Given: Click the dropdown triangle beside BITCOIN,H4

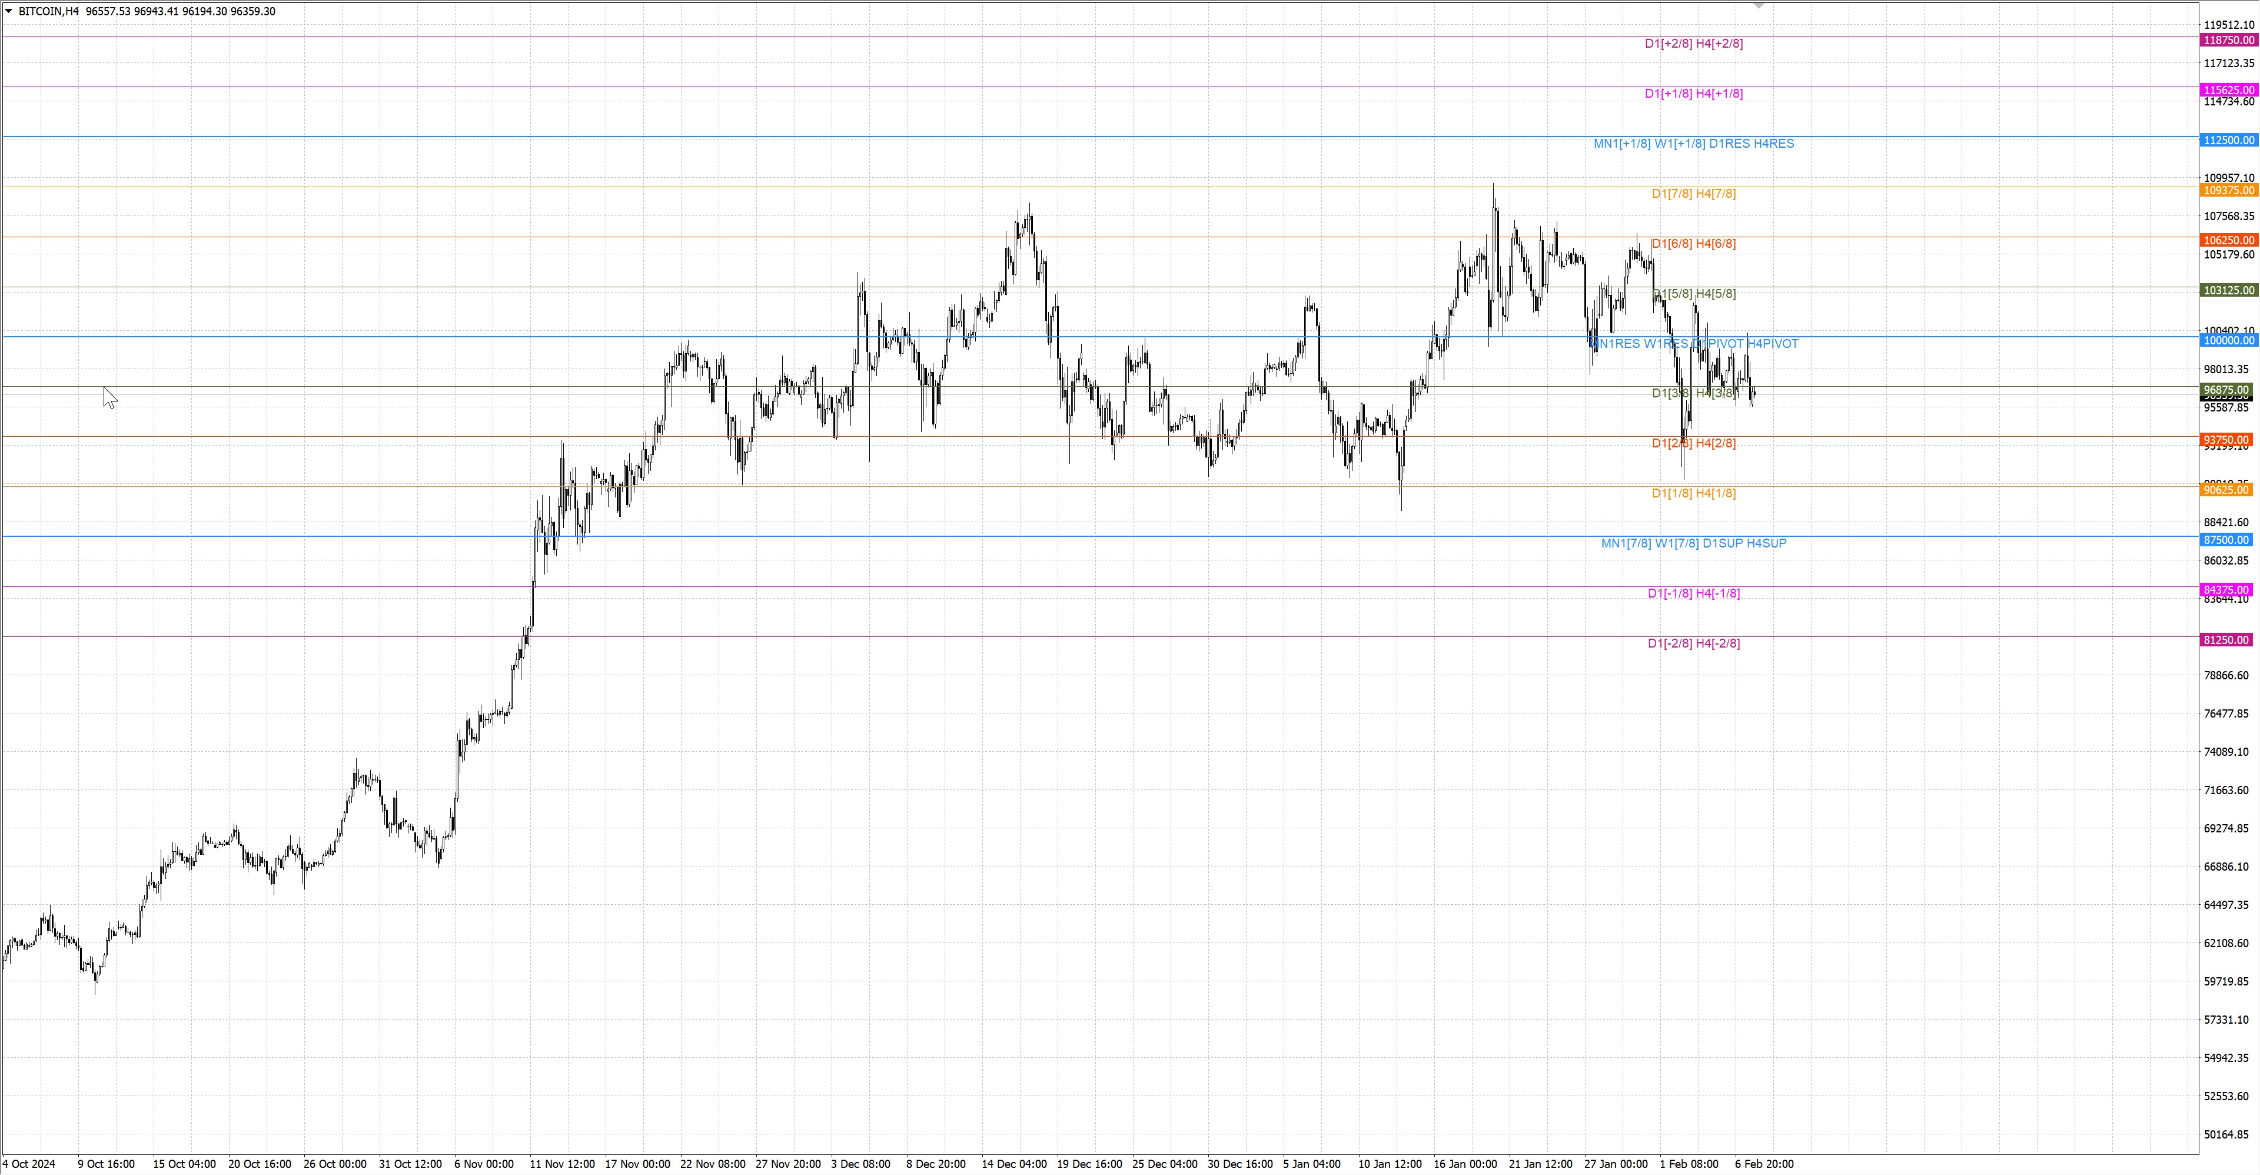Looking at the screenshot, I should point(9,11).
